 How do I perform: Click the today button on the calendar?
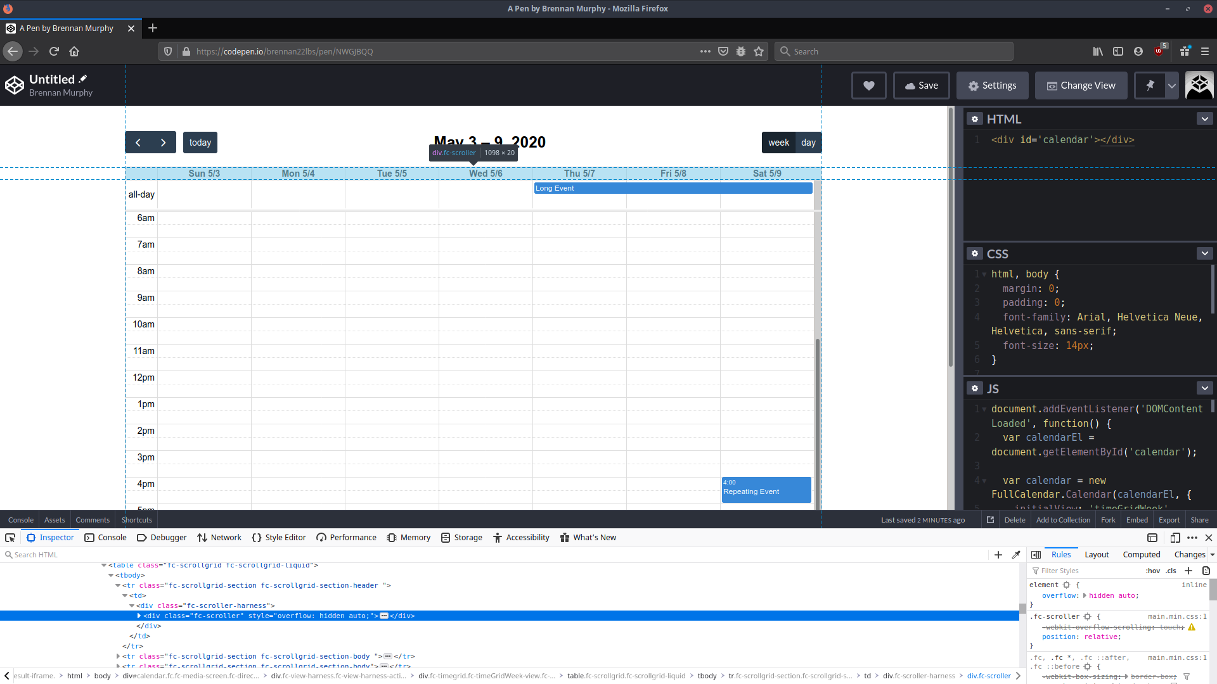pos(200,142)
